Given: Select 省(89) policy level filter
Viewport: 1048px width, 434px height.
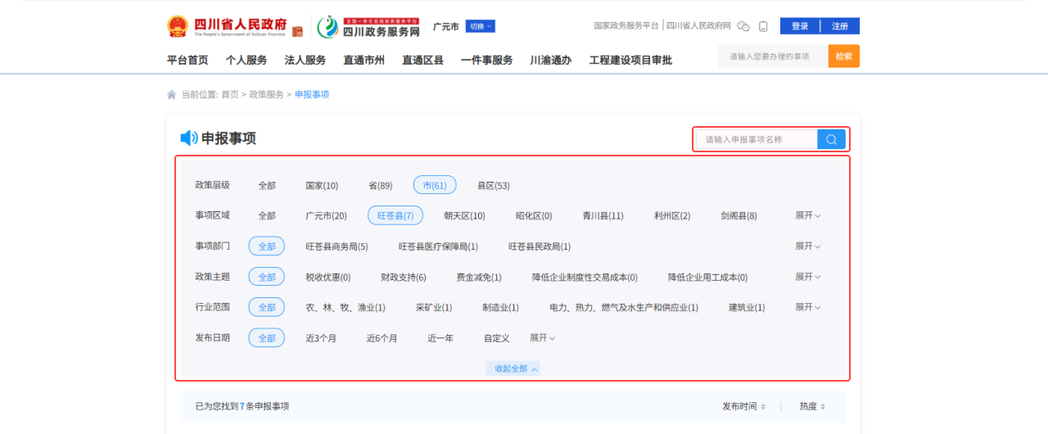Looking at the screenshot, I should click(380, 186).
